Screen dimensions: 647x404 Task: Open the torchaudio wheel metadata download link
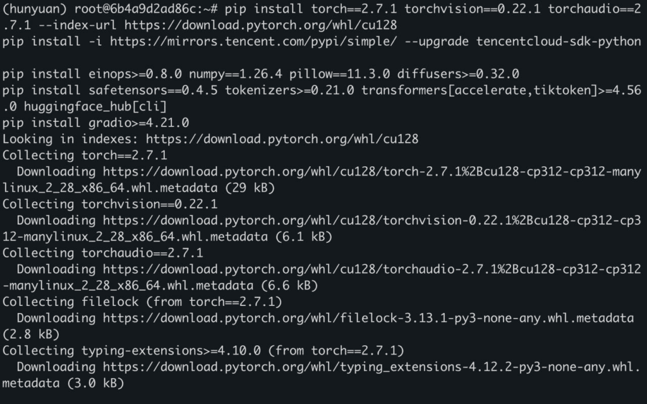tap(372, 269)
